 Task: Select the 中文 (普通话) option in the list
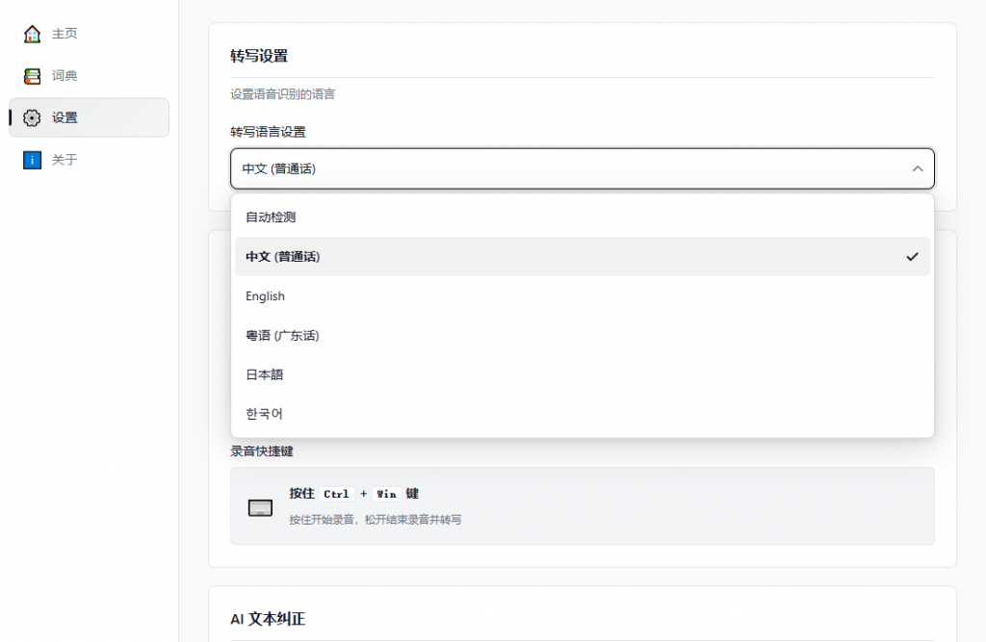283,257
